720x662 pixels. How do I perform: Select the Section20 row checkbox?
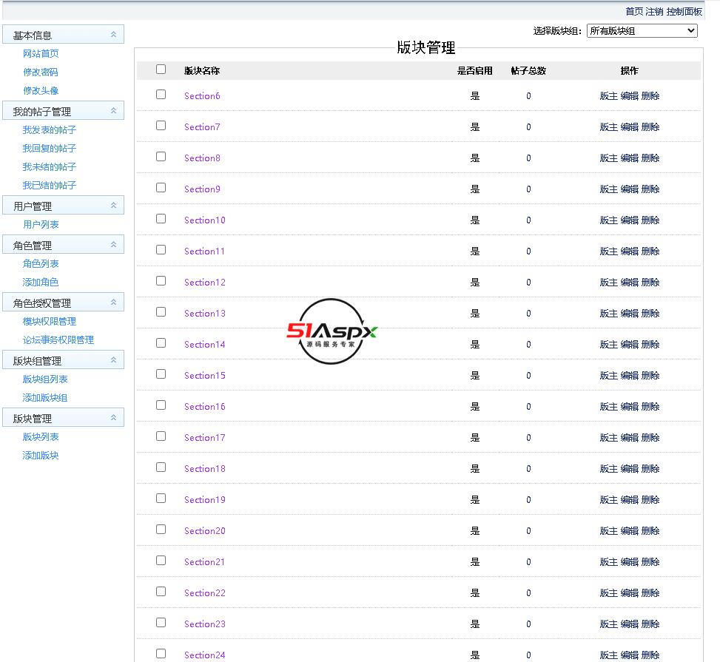coord(161,530)
